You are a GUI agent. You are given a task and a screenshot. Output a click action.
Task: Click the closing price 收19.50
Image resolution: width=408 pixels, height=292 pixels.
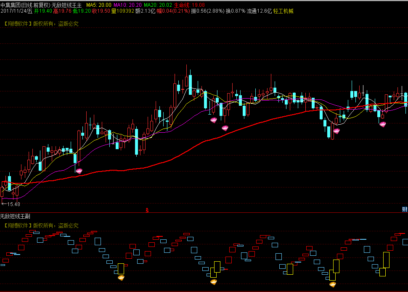click(101, 11)
